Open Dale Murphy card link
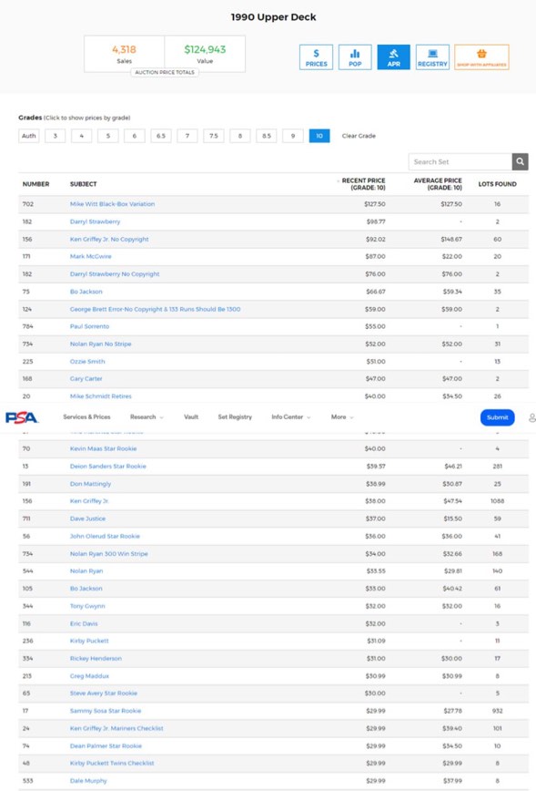Viewport: 536px width, 791px height. (x=88, y=781)
